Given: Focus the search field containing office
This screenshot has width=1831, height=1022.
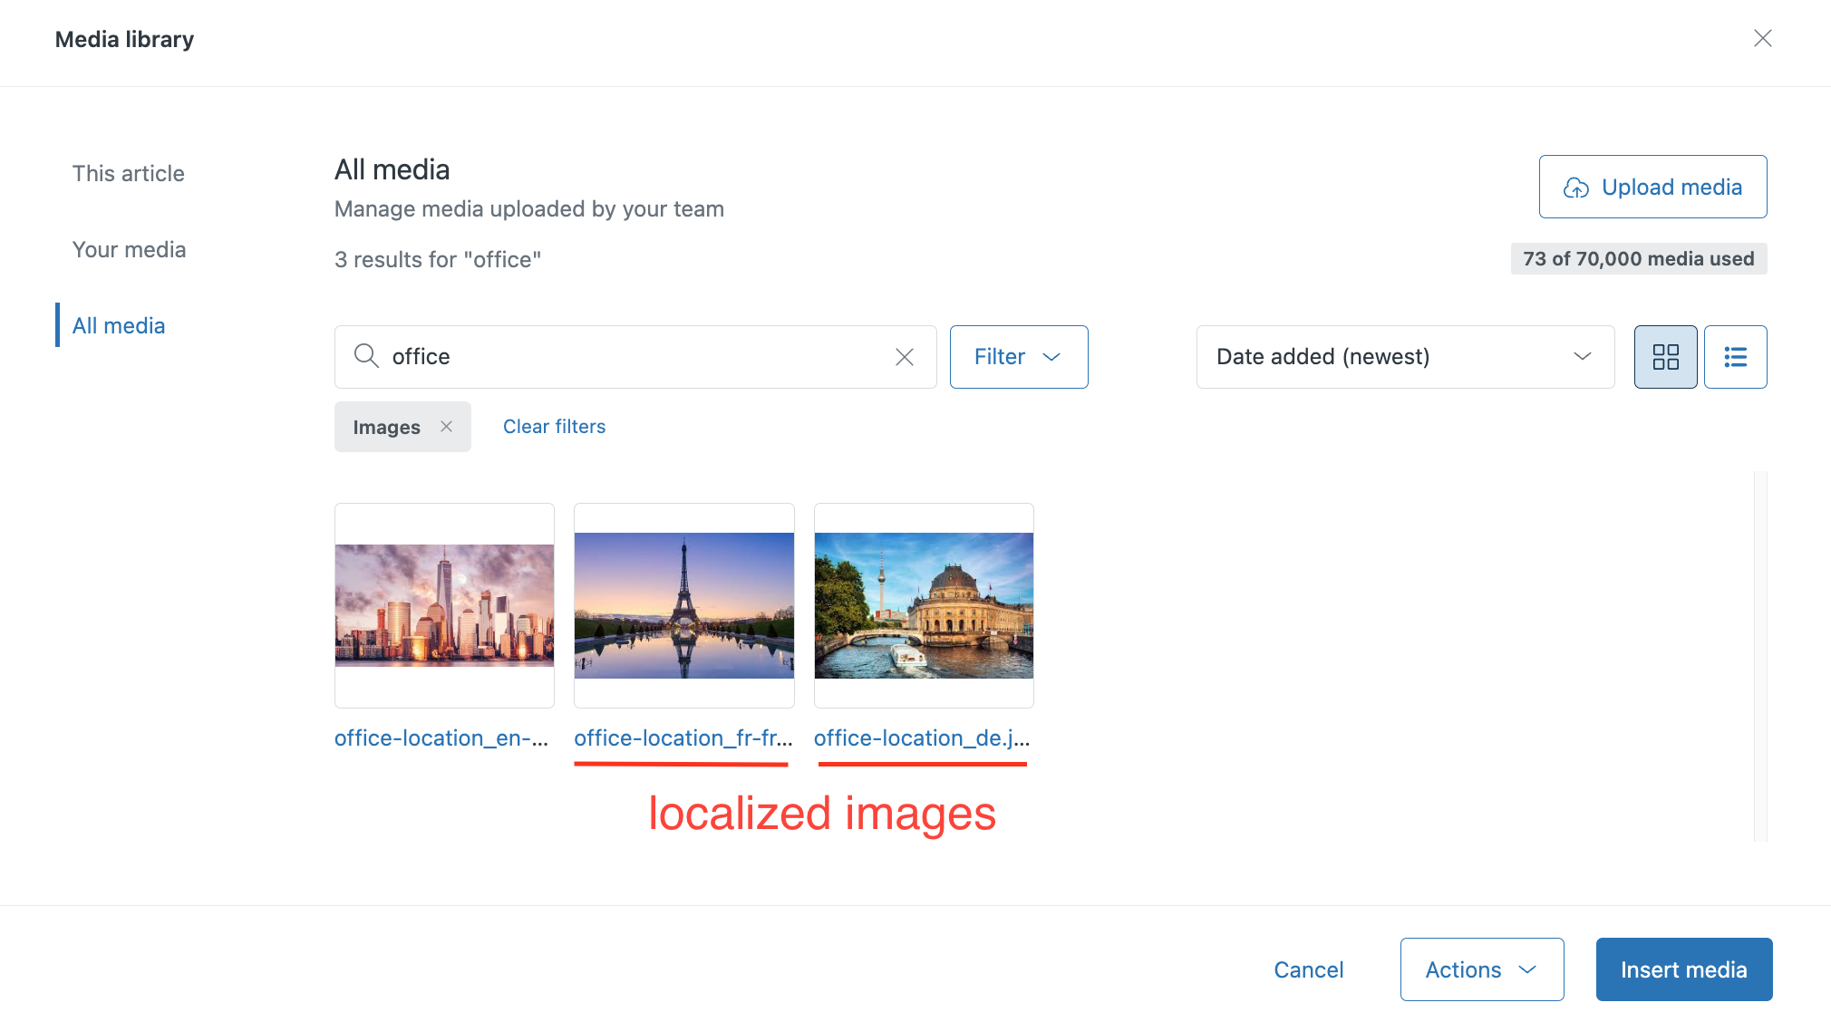Looking at the screenshot, I should (x=635, y=357).
